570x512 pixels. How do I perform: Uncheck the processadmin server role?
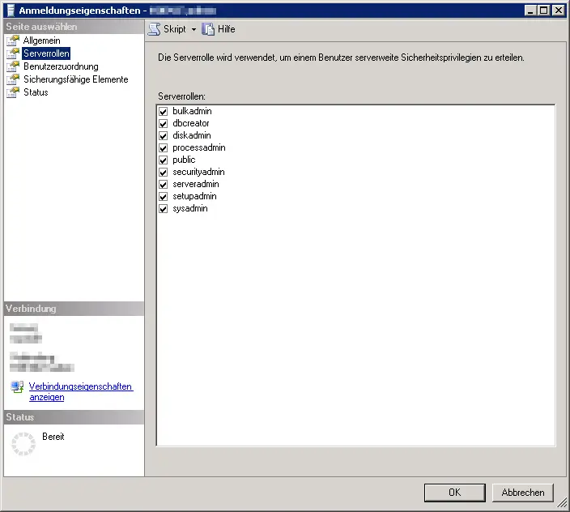tap(164, 148)
